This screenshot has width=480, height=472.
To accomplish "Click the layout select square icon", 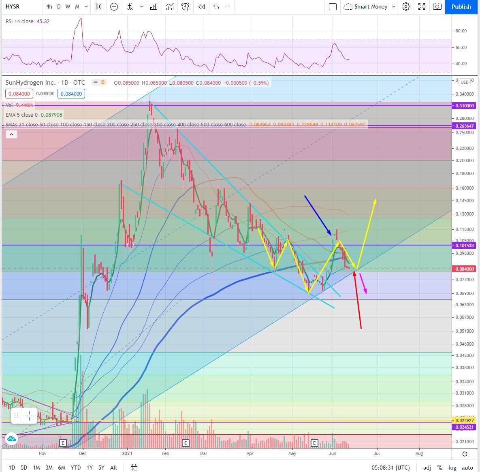I will pyautogui.click(x=333, y=6).
